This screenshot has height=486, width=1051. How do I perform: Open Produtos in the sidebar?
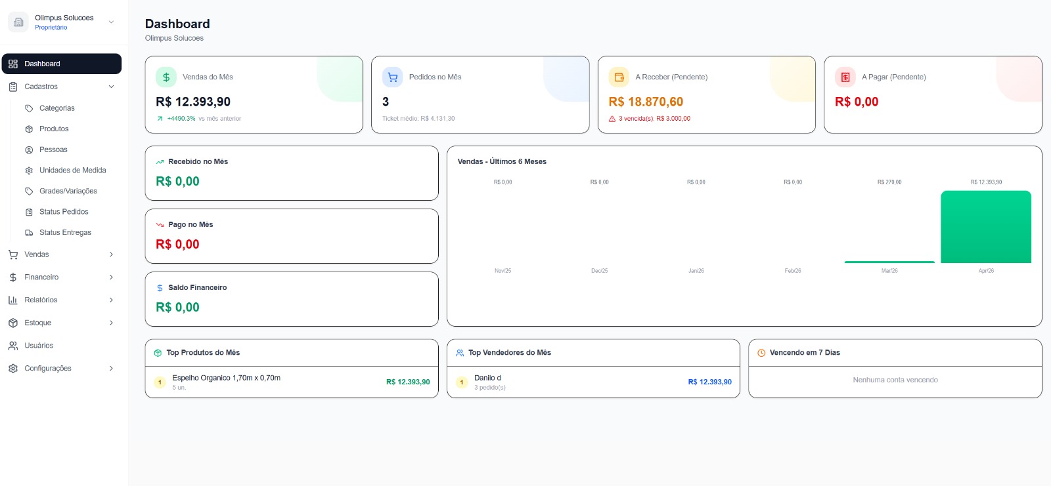click(54, 129)
